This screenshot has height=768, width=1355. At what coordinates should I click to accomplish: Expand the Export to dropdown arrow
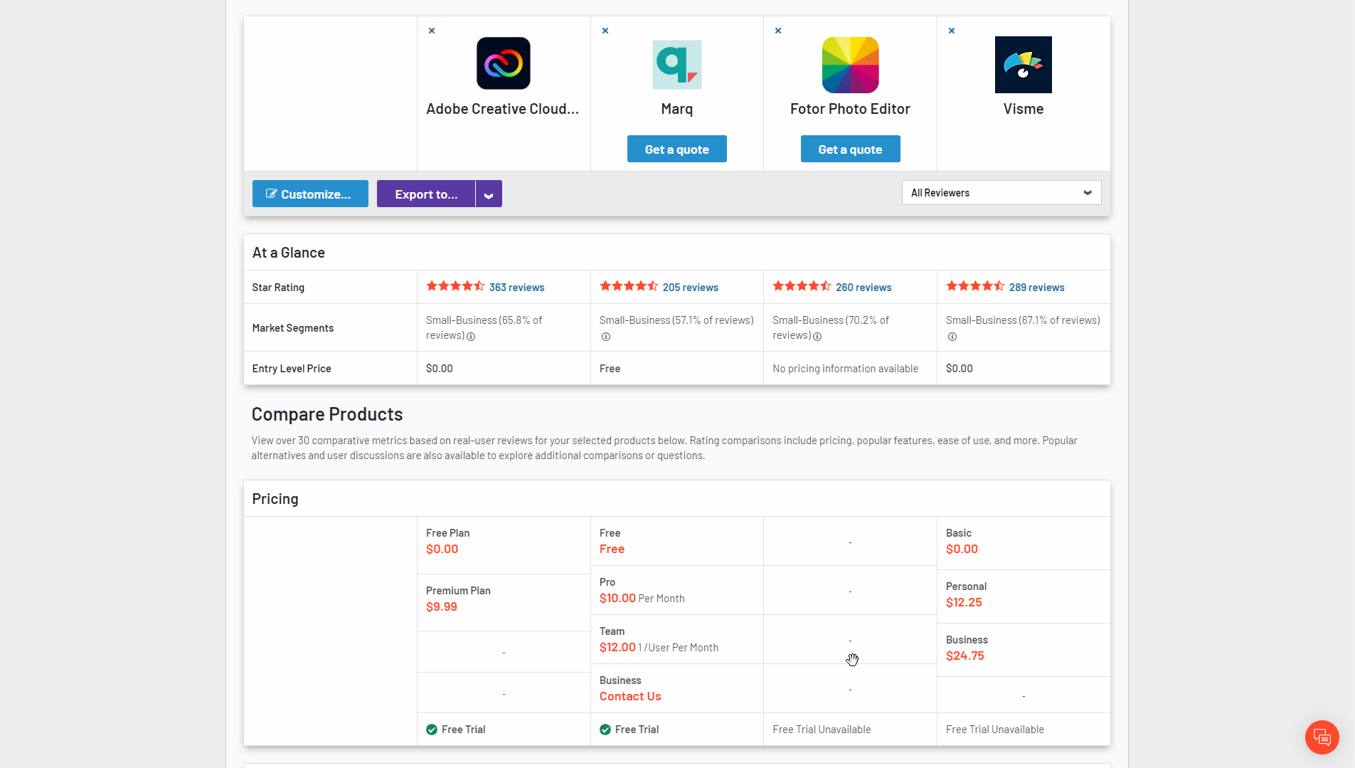point(489,194)
